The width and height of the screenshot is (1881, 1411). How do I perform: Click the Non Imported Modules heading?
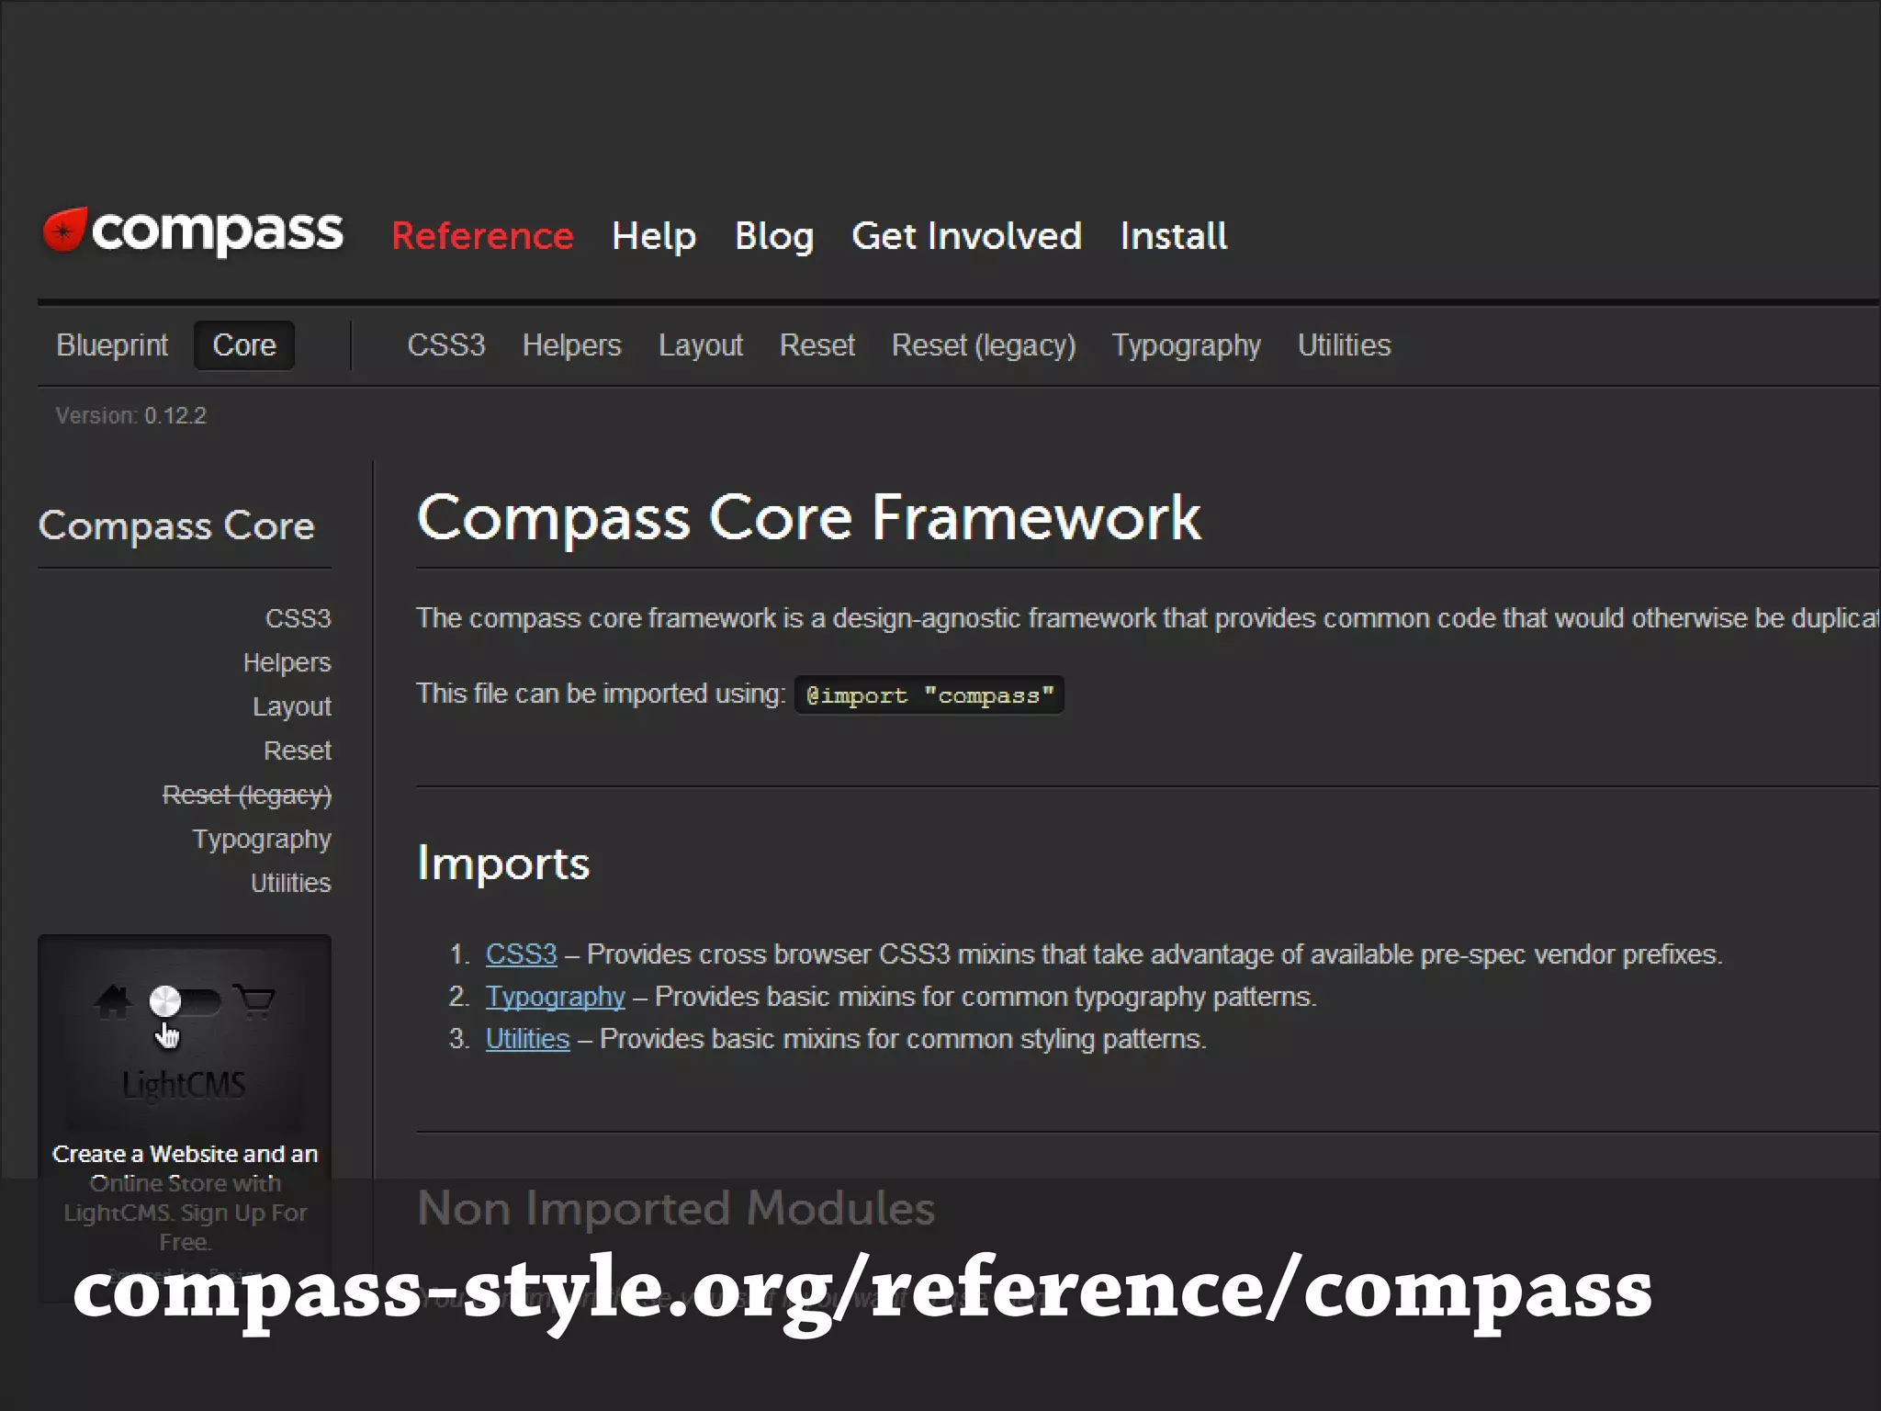click(x=676, y=1208)
